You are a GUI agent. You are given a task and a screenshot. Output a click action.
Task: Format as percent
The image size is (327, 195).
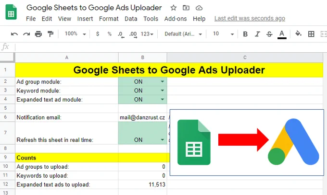[110, 34]
